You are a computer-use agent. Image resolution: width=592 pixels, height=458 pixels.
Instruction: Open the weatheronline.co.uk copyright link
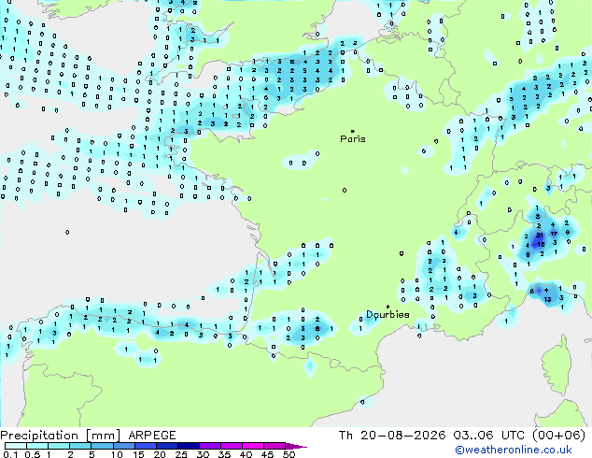click(x=514, y=450)
